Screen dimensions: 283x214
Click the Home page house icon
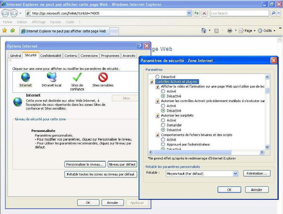point(204,31)
